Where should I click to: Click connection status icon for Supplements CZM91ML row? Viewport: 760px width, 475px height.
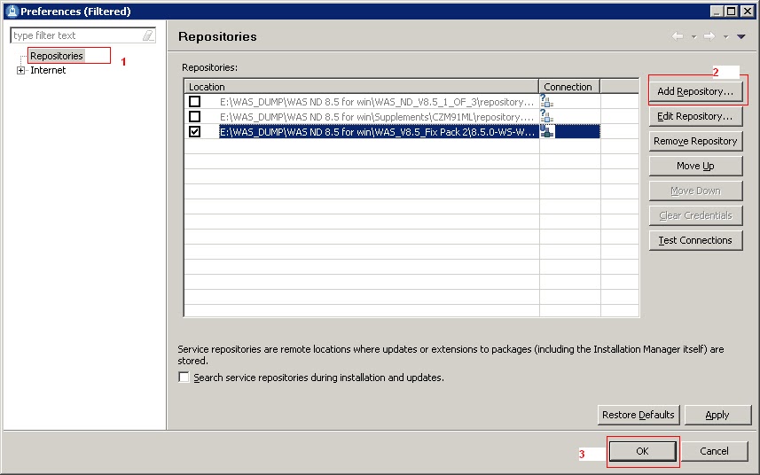point(547,116)
